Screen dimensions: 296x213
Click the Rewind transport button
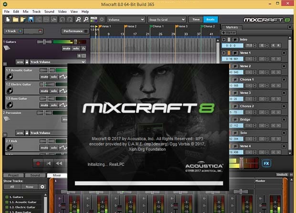(x=59, y=163)
